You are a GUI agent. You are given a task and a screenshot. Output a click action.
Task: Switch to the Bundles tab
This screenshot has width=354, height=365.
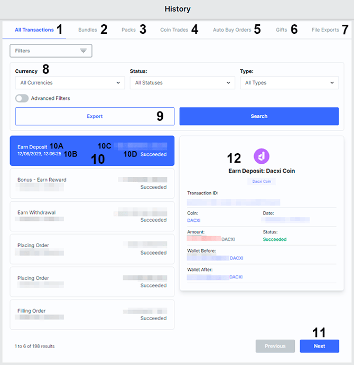[88, 30]
